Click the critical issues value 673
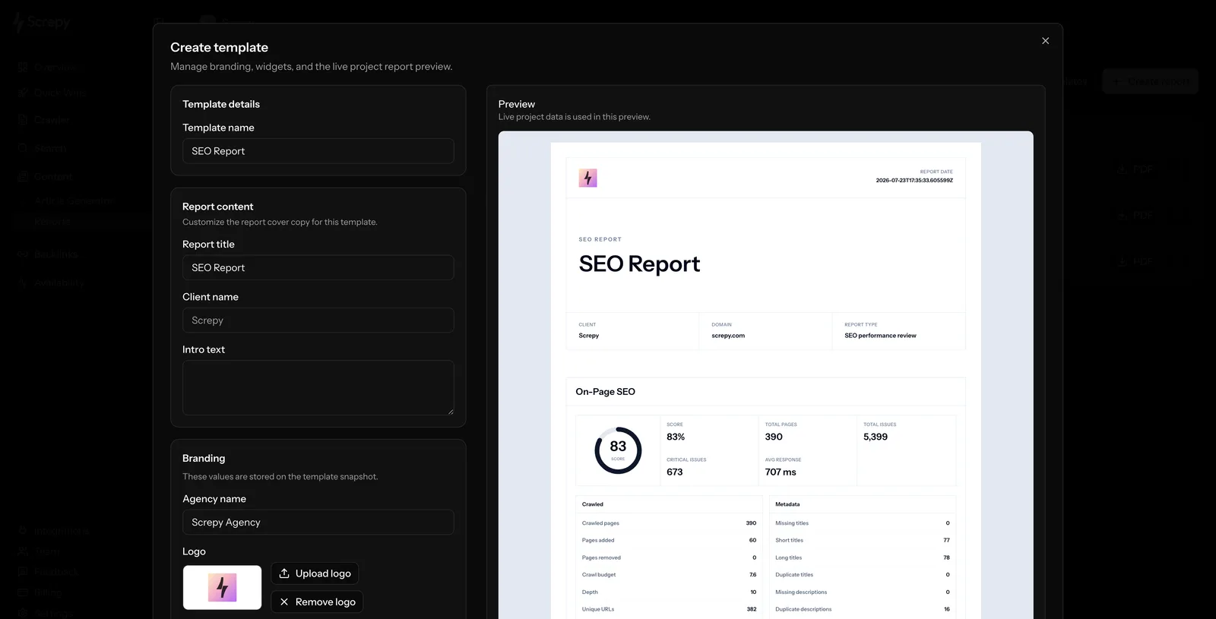This screenshot has width=1216, height=619. 675,472
